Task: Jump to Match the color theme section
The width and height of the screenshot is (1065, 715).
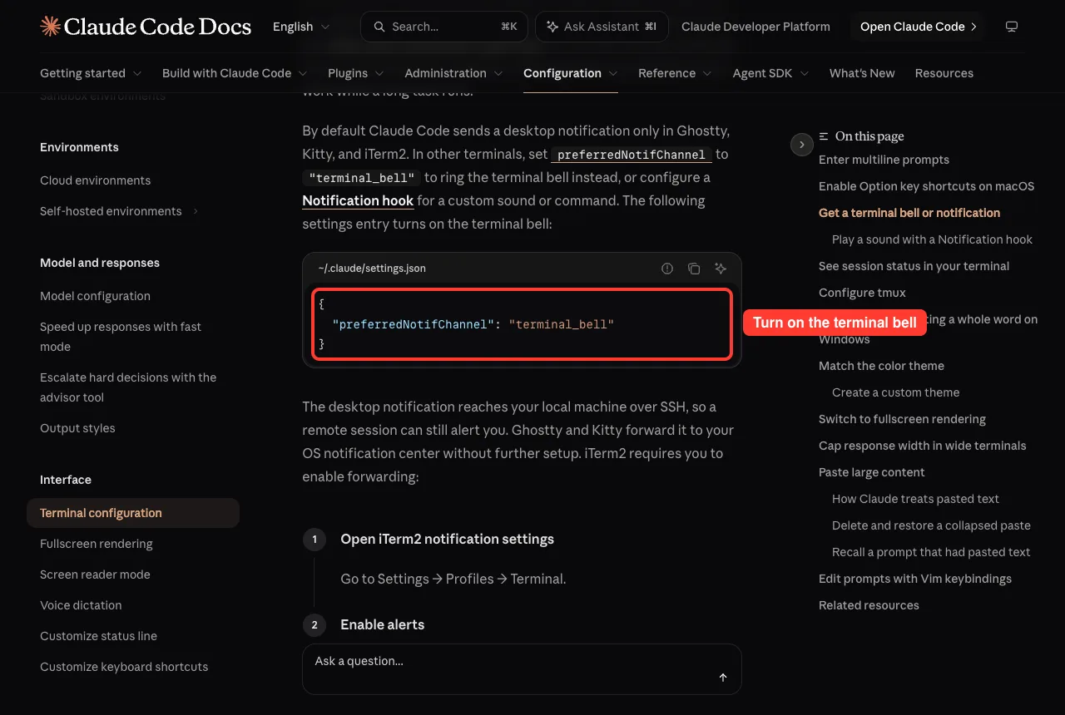Action: click(881, 366)
